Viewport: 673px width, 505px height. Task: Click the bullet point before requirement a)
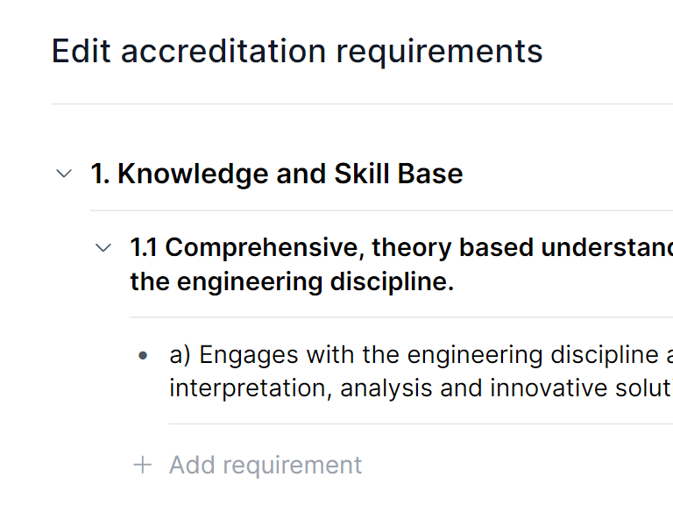(x=143, y=356)
